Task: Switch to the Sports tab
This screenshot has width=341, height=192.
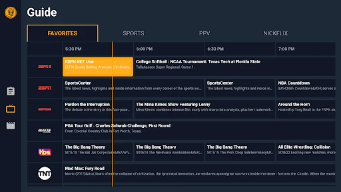Action: coord(133,33)
